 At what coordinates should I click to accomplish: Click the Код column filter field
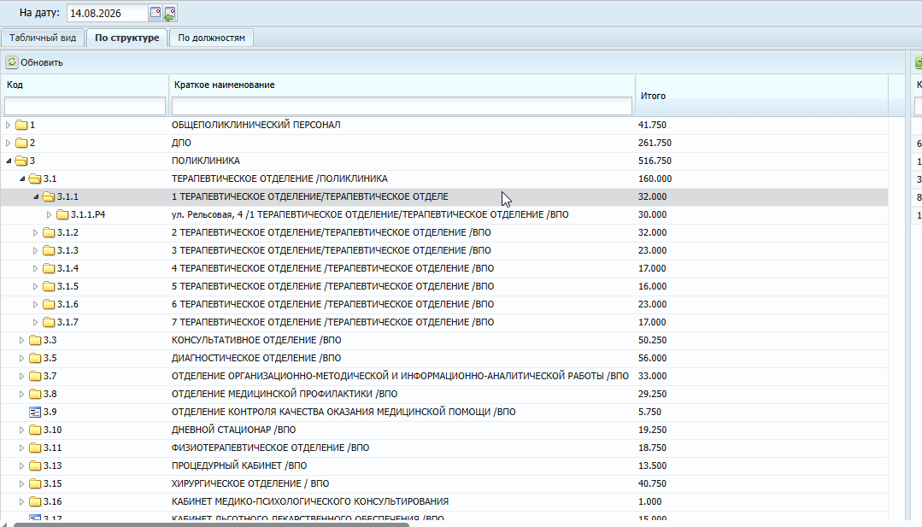85,106
